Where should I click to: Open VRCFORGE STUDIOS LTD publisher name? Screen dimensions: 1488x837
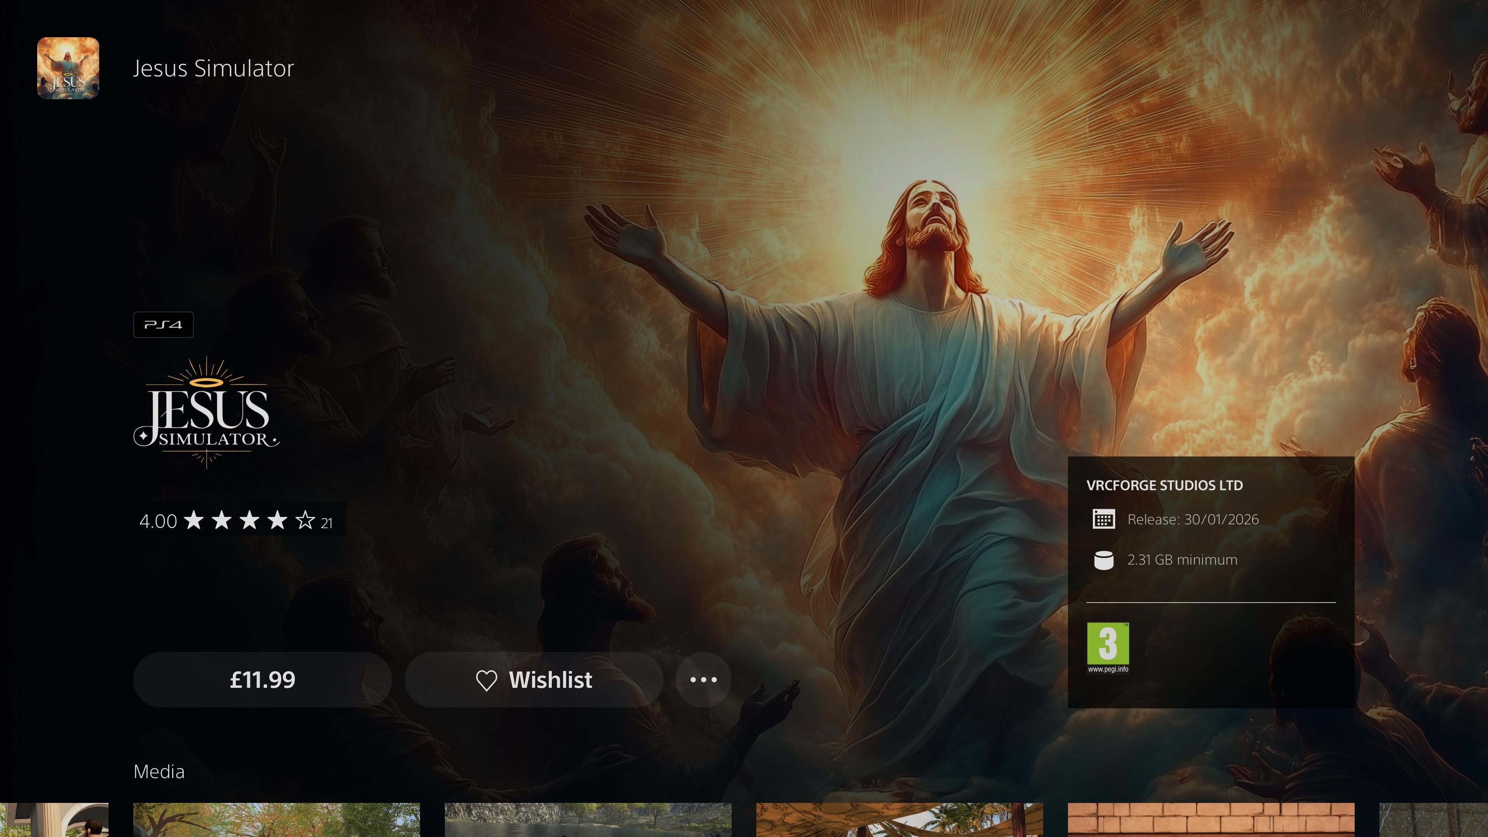pos(1164,485)
